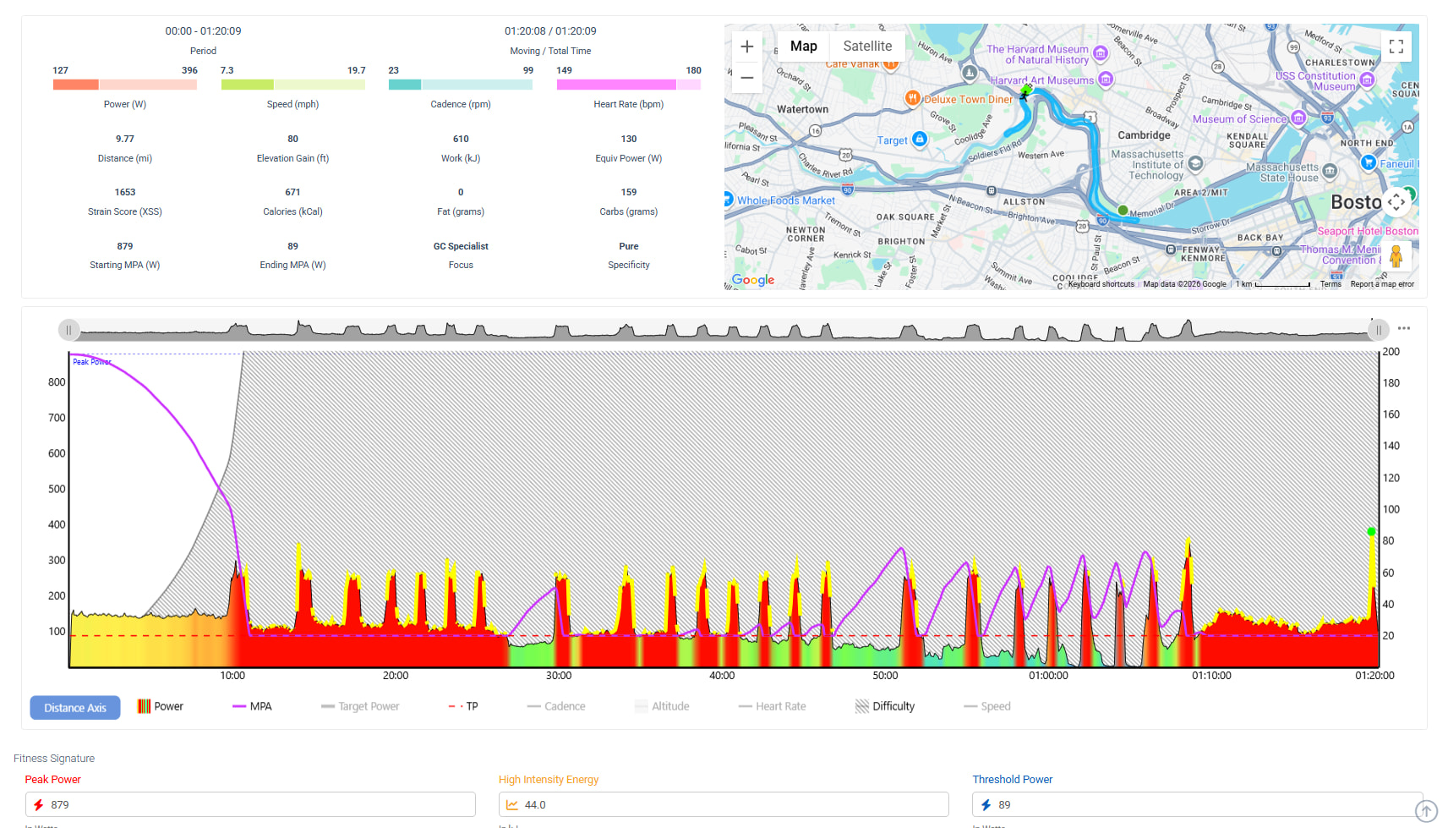Toggle the Difficulty legend item

click(885, 706)
